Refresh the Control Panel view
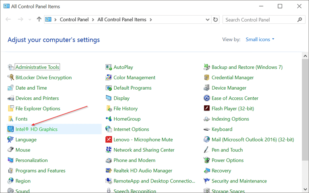Screen dimensions: 309x193 coord(215,19)
